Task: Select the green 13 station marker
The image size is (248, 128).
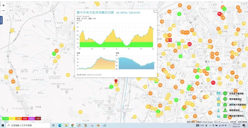Action: [208, 68]
